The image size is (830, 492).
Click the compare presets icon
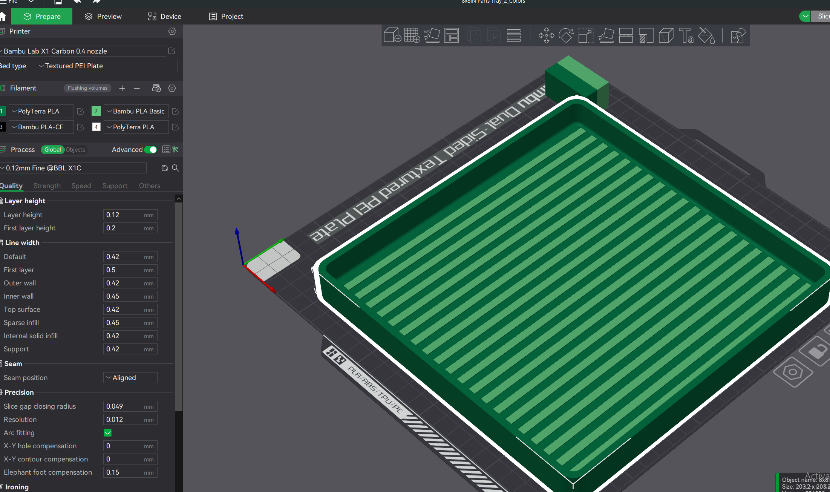175,149
